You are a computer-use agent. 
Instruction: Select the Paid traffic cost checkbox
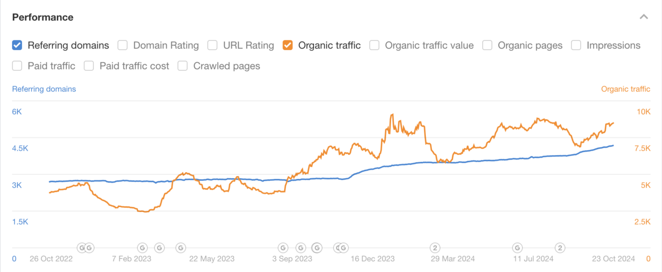(x=89, y=66)
